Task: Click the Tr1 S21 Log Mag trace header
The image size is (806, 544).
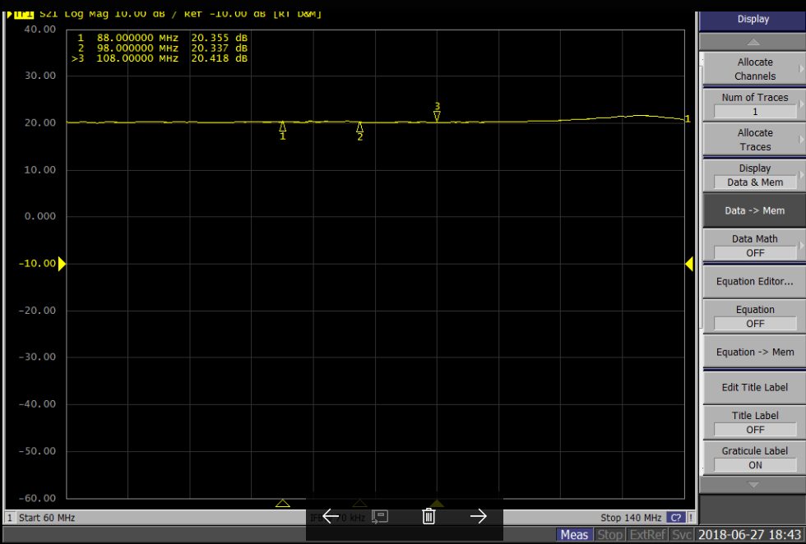Action: (164, 15)
